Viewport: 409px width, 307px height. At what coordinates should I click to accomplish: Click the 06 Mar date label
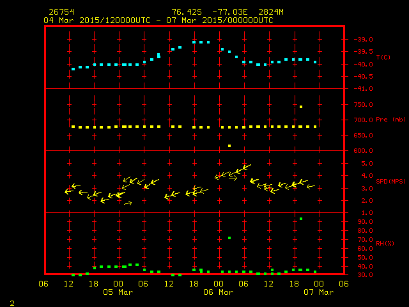pos(219,292)
